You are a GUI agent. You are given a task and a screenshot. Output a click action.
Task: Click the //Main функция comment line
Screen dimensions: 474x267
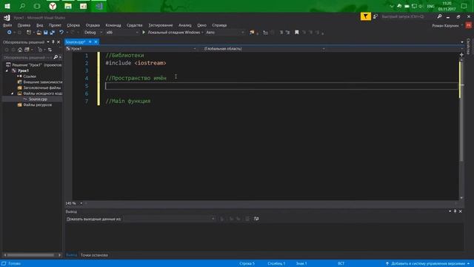[x=128, y=101]
